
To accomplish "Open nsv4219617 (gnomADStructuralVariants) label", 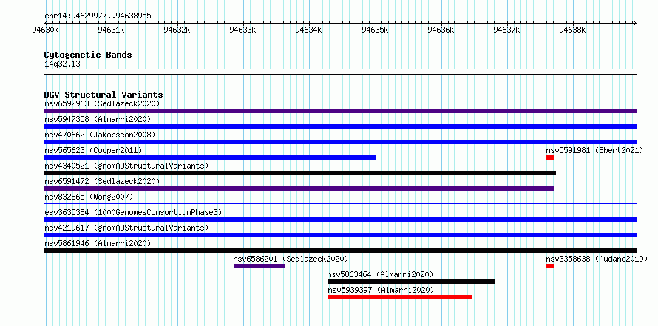I will coord(126,228).
